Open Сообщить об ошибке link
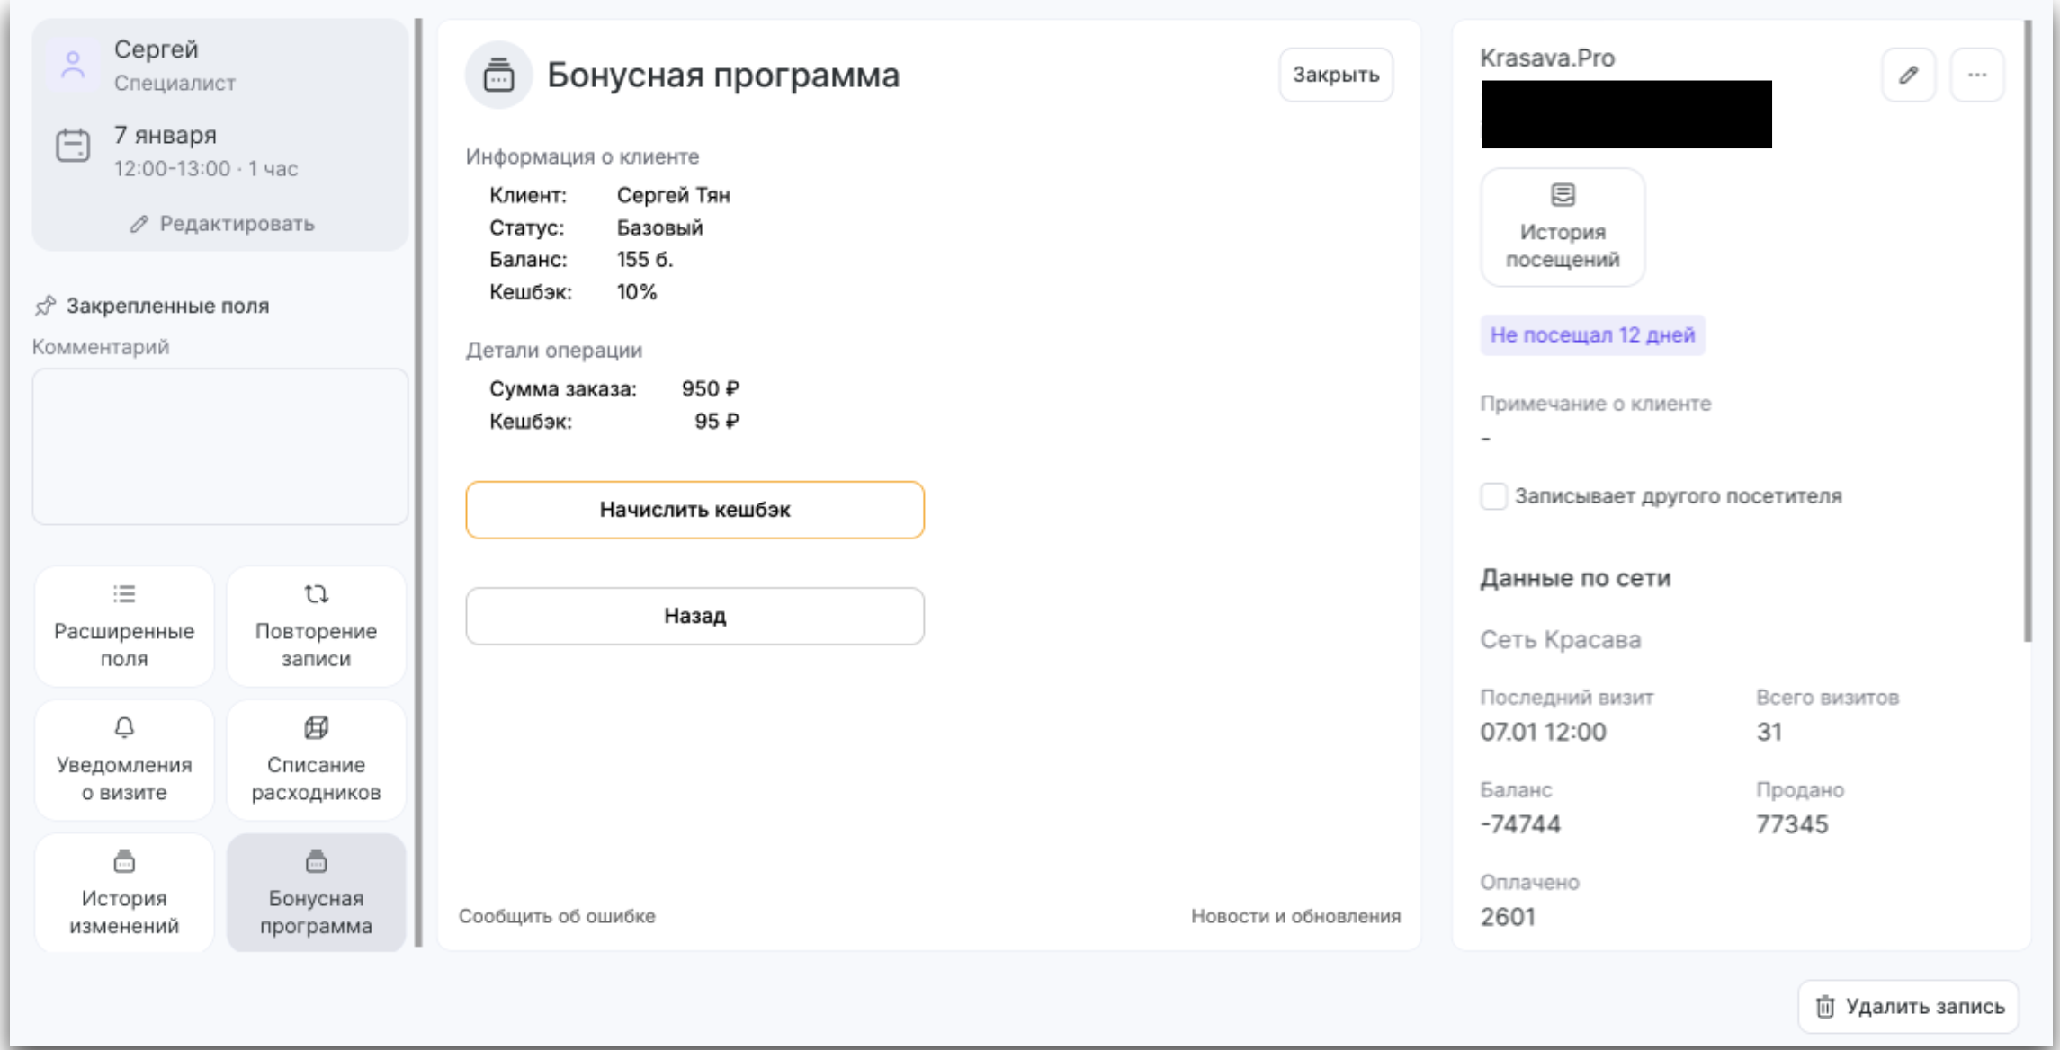This screenshot has width=2060, height=1050. tap(557, 916)
